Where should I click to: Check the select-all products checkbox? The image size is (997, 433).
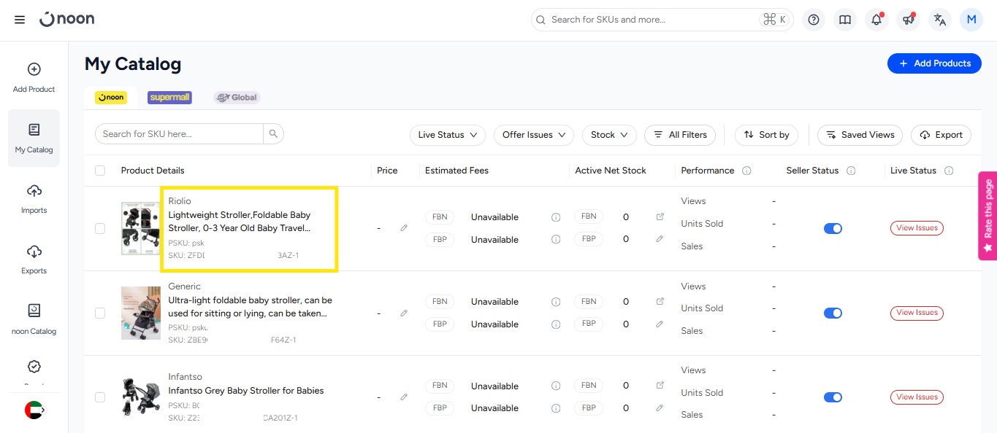coord(100,171)
